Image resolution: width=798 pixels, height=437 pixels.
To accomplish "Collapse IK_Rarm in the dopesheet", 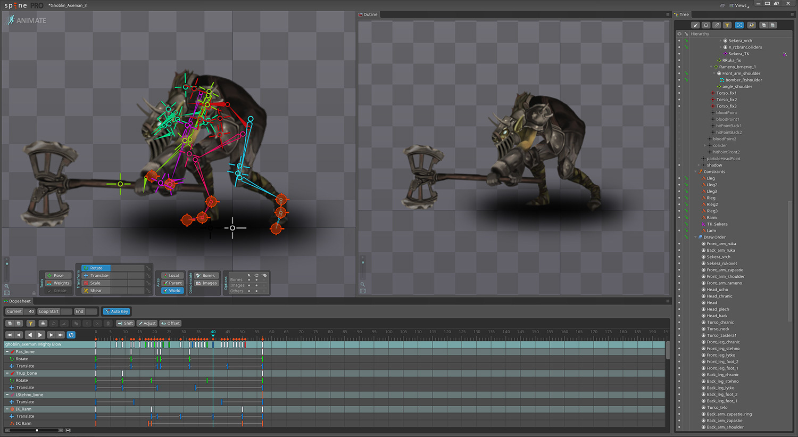I will (7, 409).
